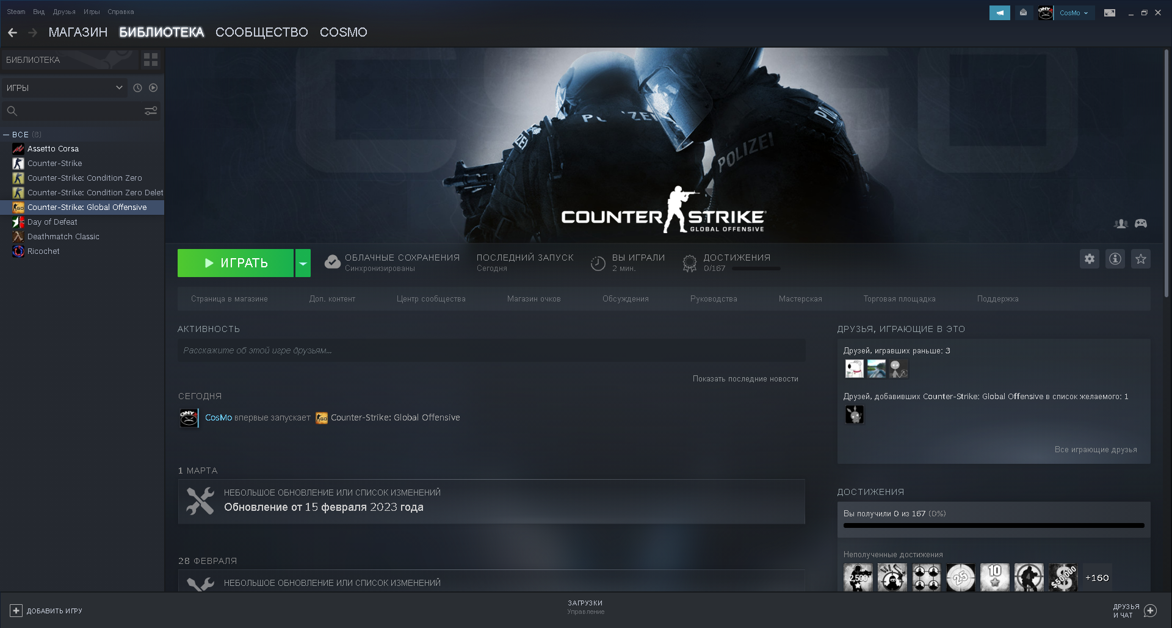This screenshot has width=1172, height=628.
Task: Click the play time clock icon
Action: point(598,264)
